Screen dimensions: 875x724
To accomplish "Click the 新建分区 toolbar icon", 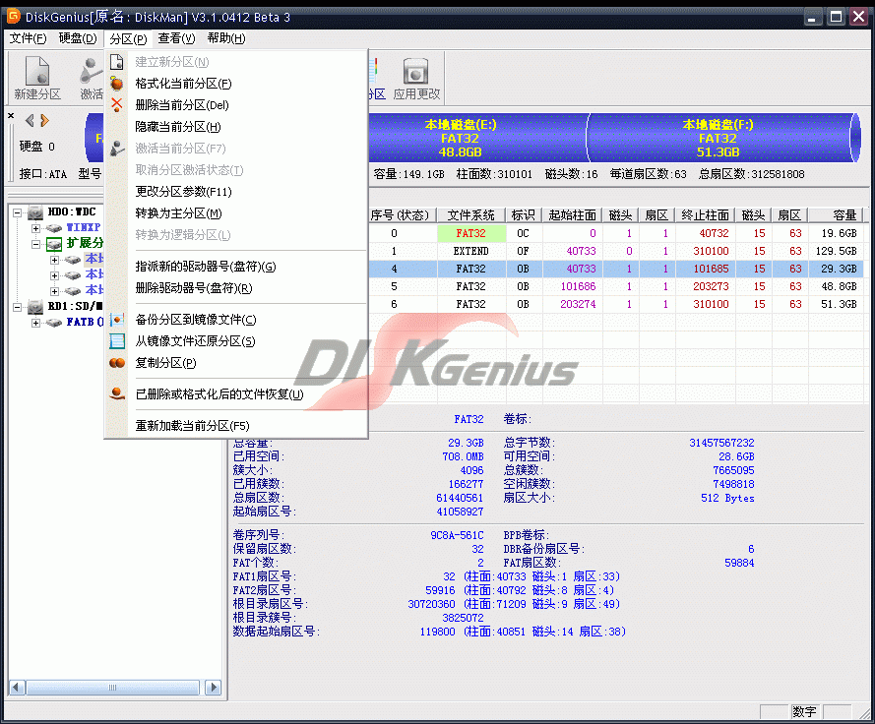I will coord(37,78).
